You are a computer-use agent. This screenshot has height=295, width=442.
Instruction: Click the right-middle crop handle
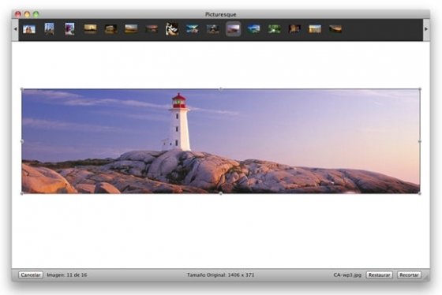coord(420,141)
